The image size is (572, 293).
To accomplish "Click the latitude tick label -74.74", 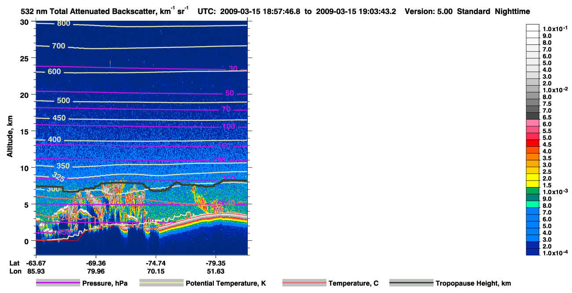I will tap(156, 264).
